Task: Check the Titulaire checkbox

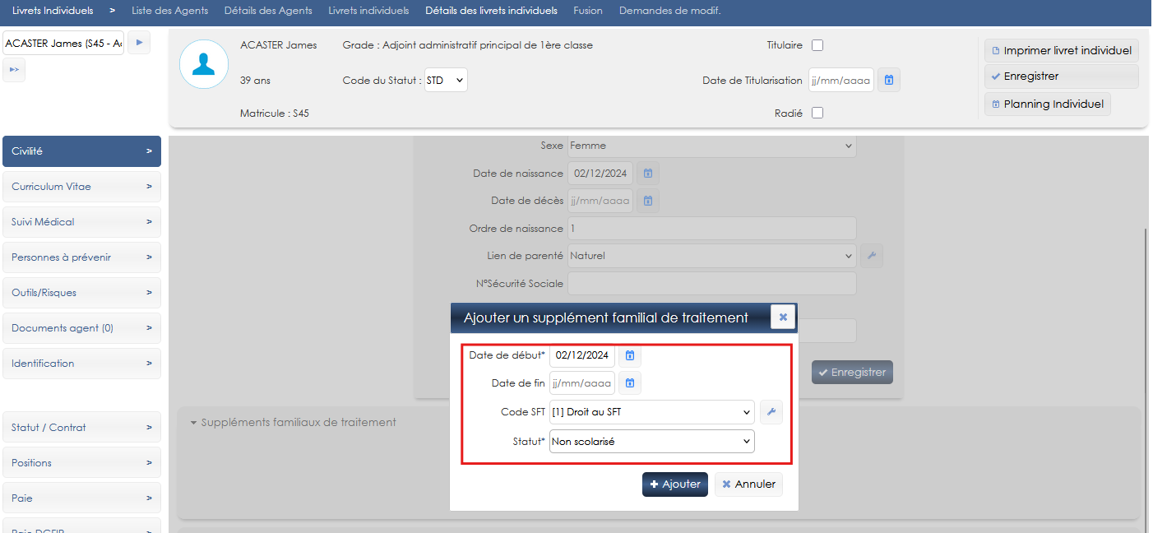Action: coord(817,45)
